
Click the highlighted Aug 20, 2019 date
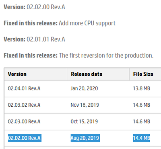point(85,138)
